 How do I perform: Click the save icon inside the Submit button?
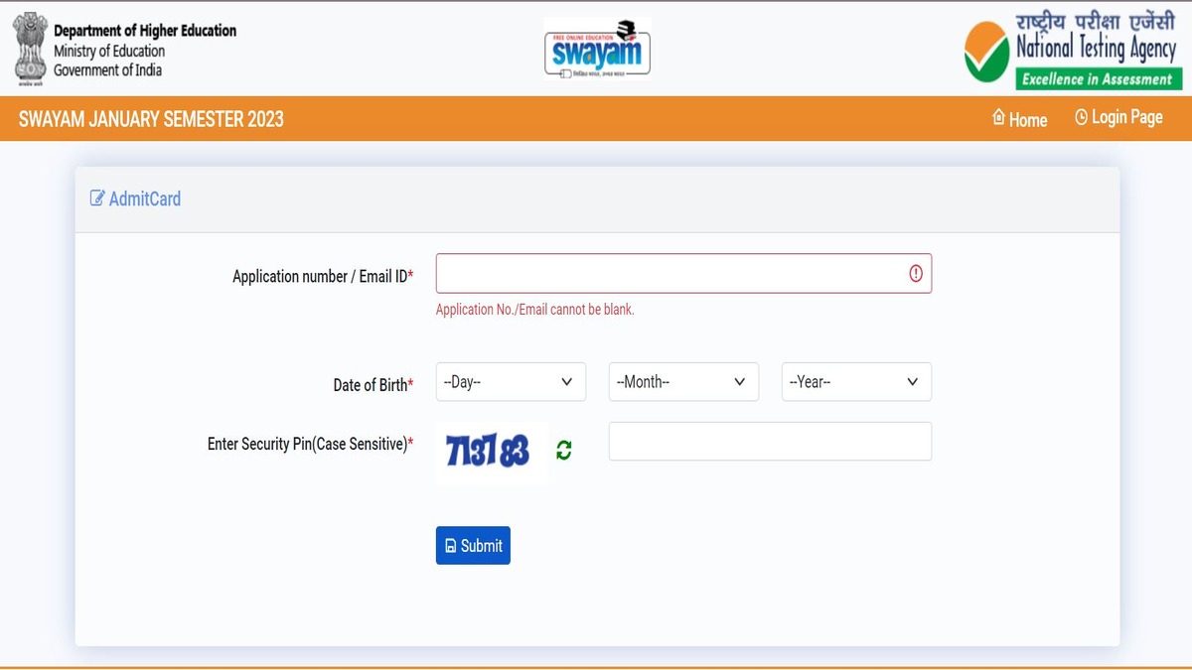[x=450, y=545]
